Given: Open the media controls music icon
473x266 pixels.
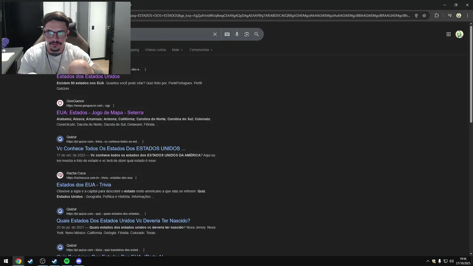Looking at the screenshot, I should coord(450,16).
